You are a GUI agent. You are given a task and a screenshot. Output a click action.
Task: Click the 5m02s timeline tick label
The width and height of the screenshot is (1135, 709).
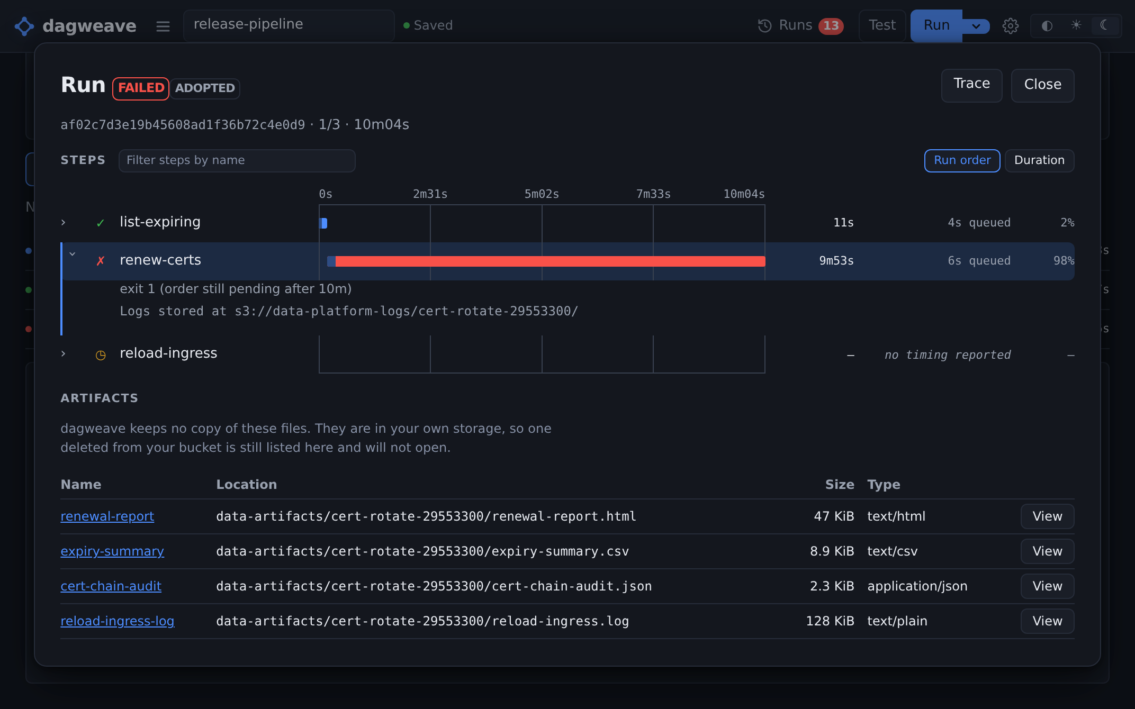(542, 194)
